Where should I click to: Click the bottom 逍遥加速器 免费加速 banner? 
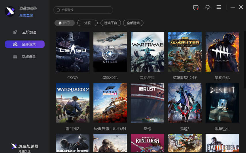click(x=25, y=148)
